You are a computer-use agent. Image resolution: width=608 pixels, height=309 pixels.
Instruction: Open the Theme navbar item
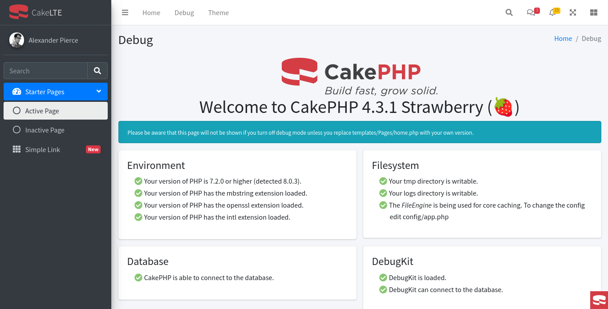point(219,12)
